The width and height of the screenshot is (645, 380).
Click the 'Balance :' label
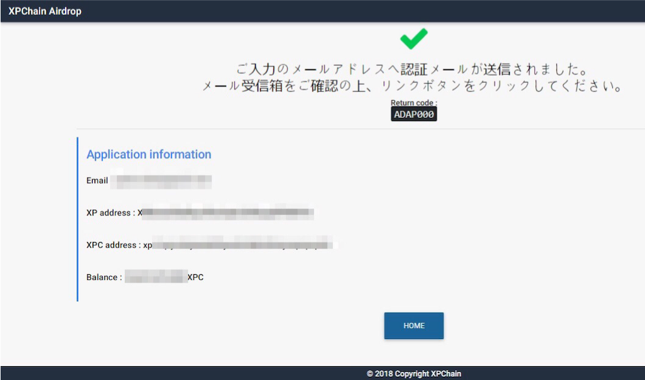[x=104, y=277]
